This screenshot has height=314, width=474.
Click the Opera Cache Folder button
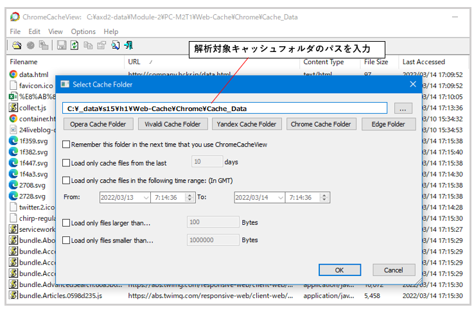coord(98,124)
